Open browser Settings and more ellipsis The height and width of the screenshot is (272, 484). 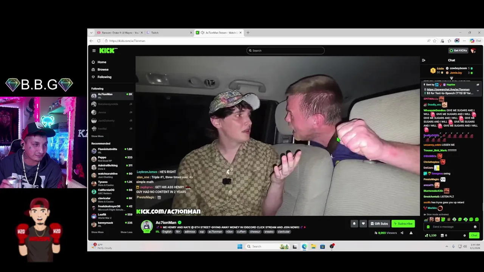(464, 41)
